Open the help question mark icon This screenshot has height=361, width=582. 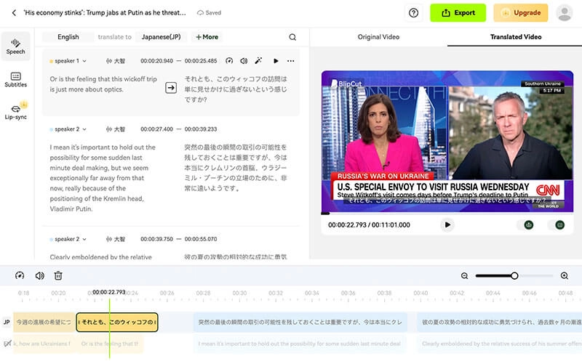[x=413, y=13]
